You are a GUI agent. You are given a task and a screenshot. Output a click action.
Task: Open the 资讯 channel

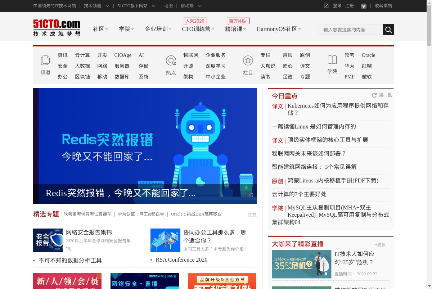(x=63, y=55)
